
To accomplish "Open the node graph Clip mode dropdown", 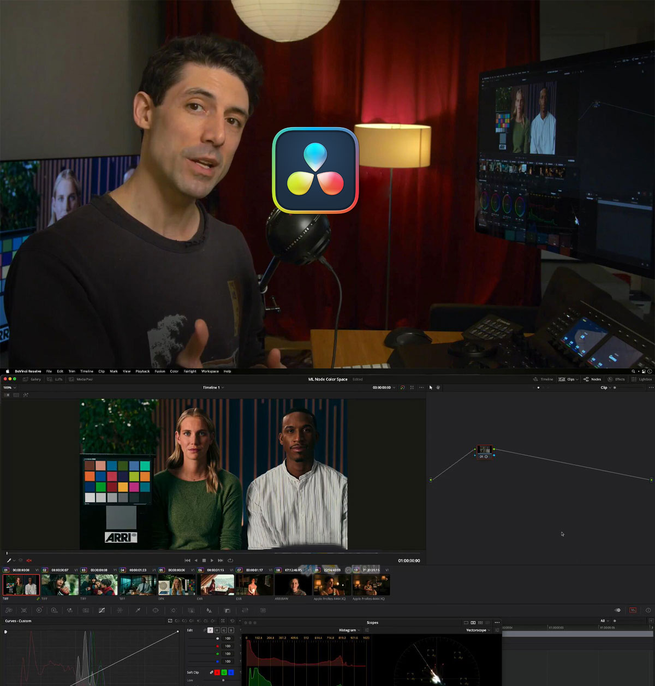I will [606, 387].
